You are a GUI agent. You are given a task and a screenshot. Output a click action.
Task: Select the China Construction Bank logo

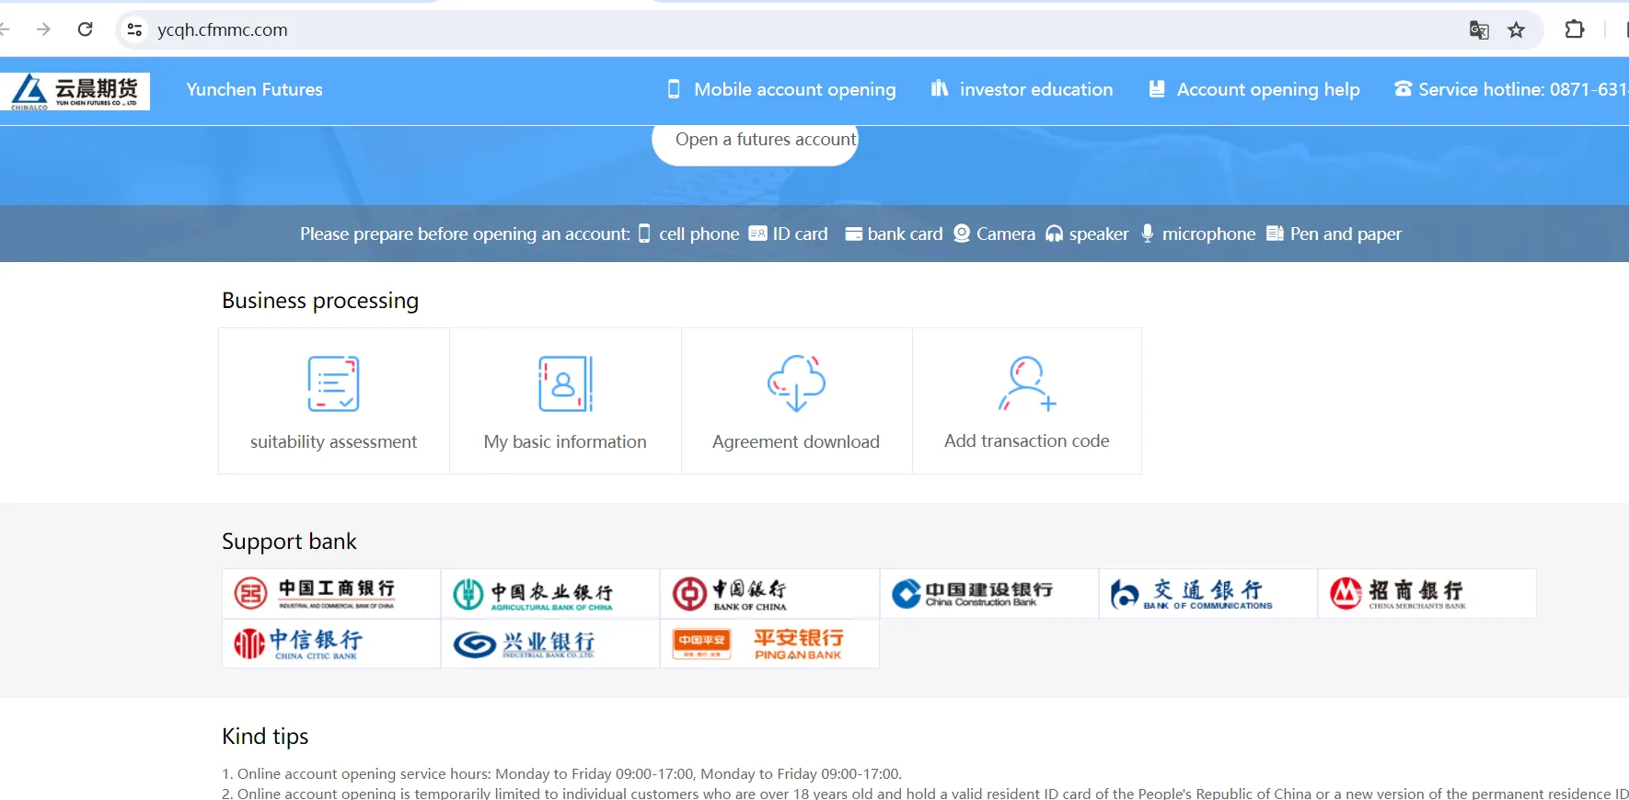[988, 593]
